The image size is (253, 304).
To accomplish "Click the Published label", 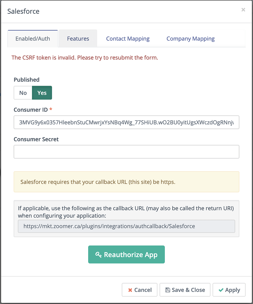I will click(26, 80).
